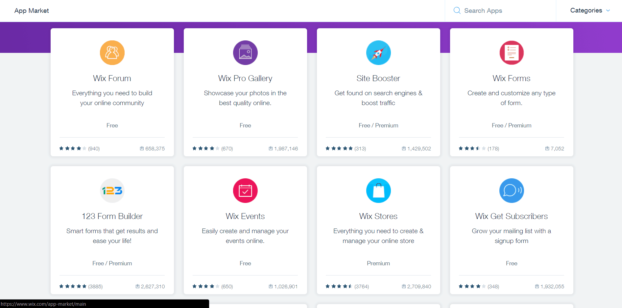Viewport: 622px width, 308px height.
Task: Open the Wix Get Subscribers icon
Action: tap(512, 190)
